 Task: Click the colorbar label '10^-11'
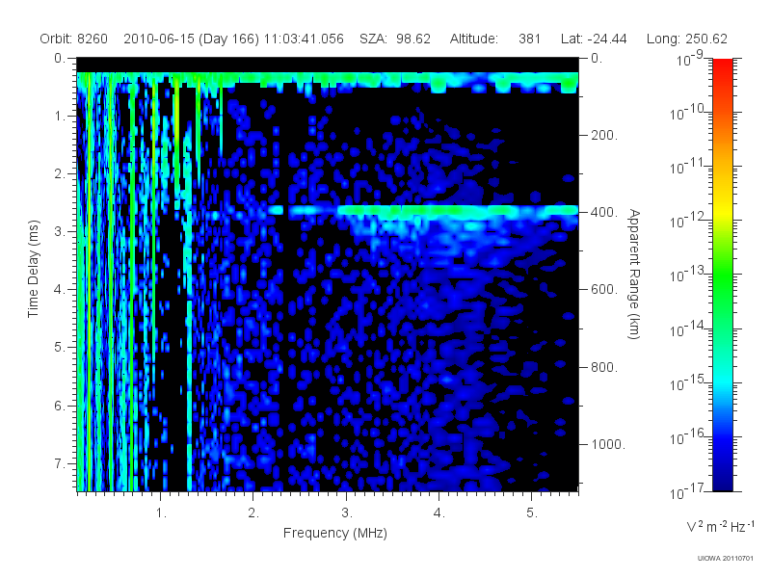click(x=689, y=167)
